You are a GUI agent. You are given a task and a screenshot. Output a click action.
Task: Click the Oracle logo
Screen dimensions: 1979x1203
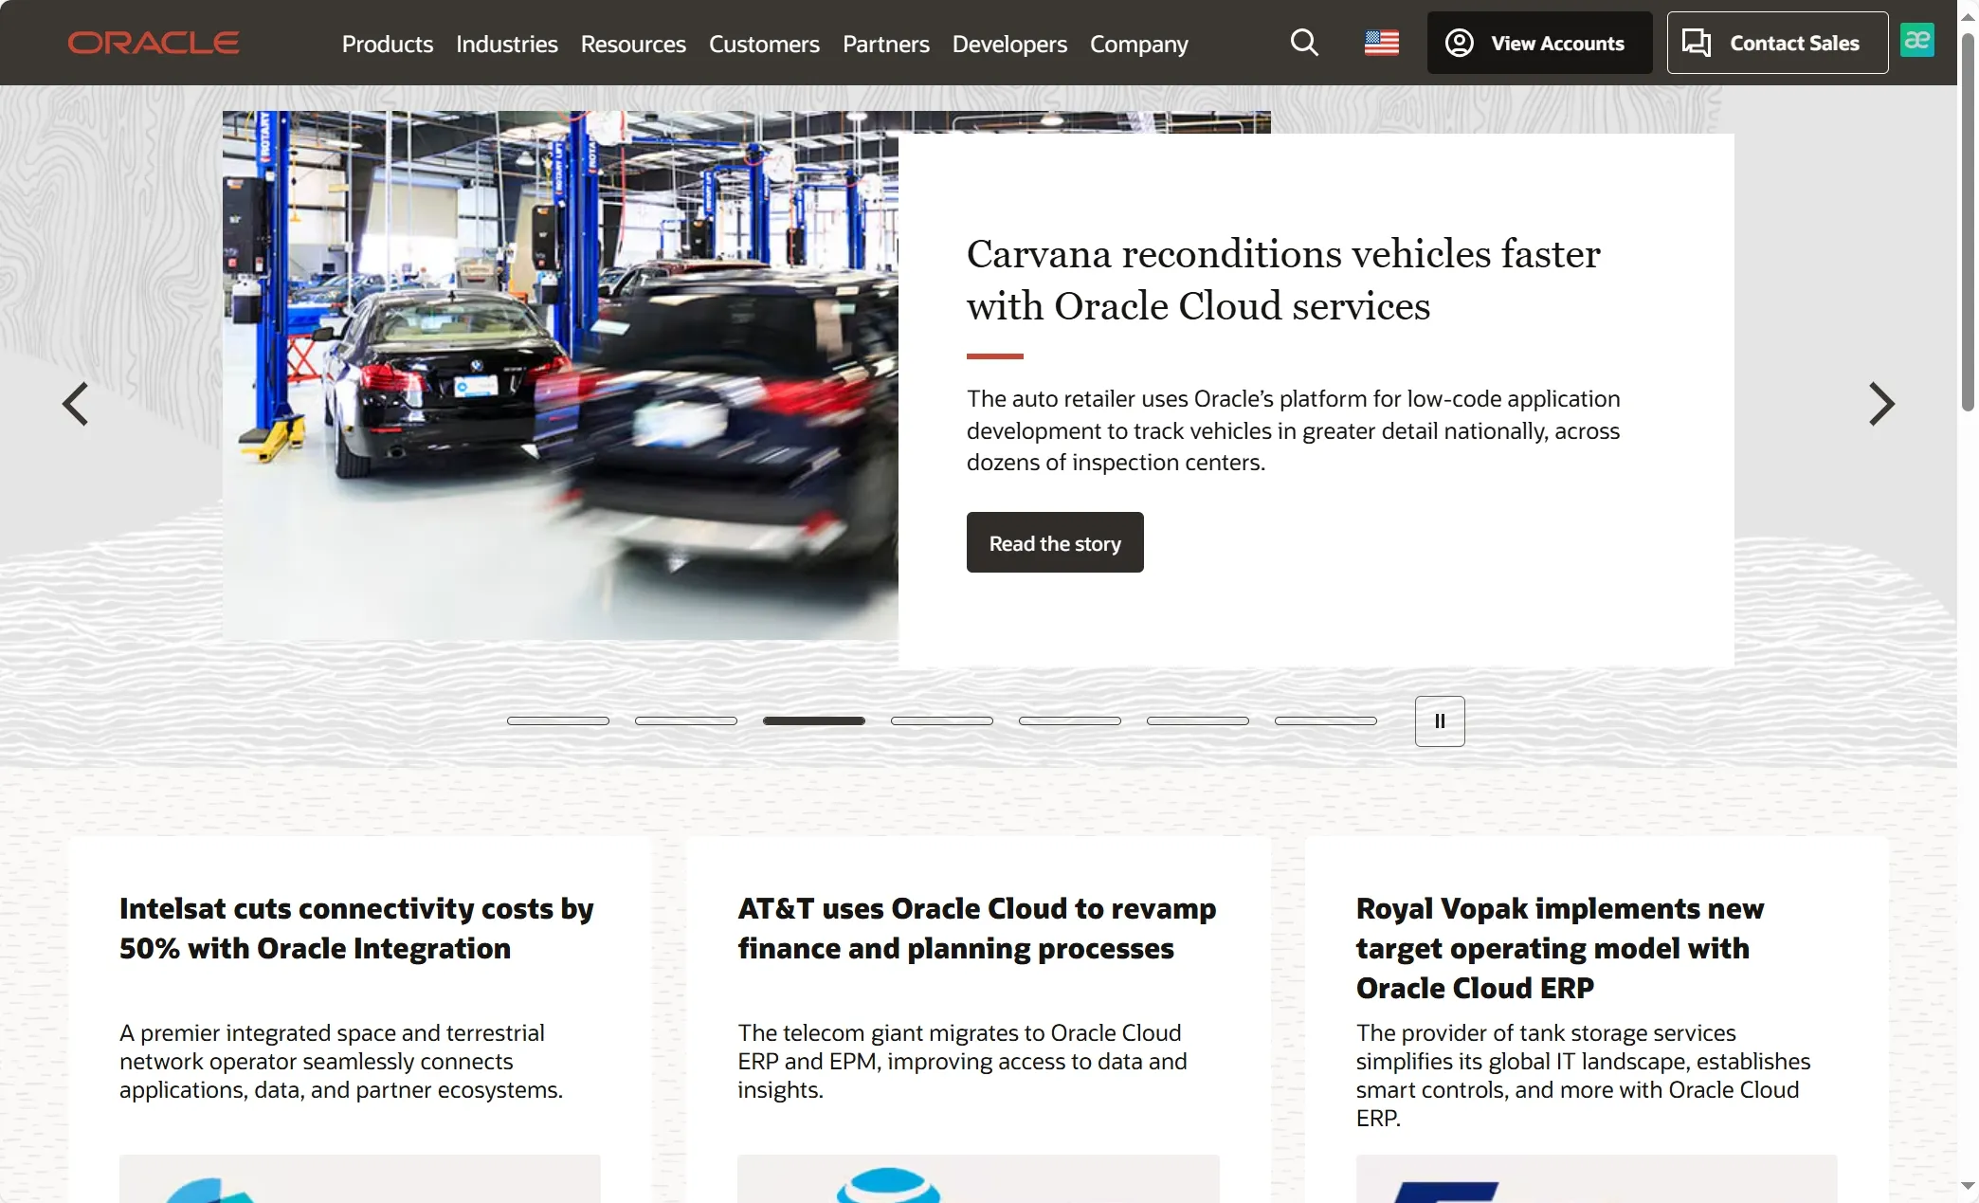[x=154, y=43]
